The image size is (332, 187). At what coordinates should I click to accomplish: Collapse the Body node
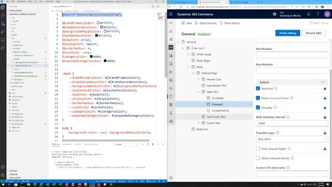point(188,67)
